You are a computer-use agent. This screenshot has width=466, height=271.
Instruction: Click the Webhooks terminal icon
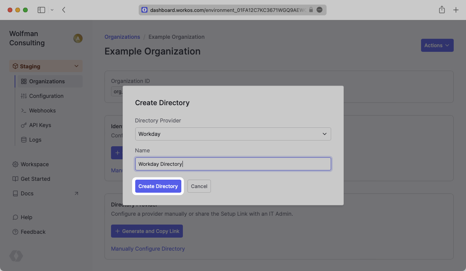tap(24, 111)
